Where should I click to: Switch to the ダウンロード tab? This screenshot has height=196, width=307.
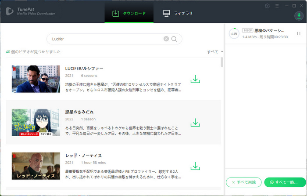pos(129,13)
